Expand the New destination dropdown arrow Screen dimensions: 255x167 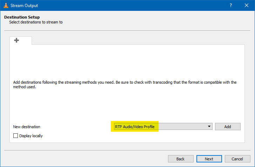click(x=209, y=126)
